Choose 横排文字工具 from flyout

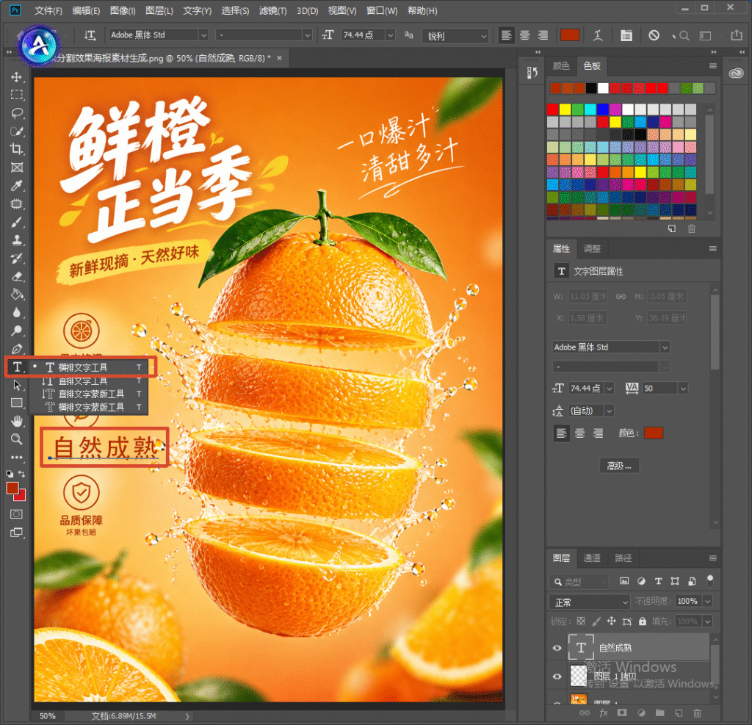point(89,367)
